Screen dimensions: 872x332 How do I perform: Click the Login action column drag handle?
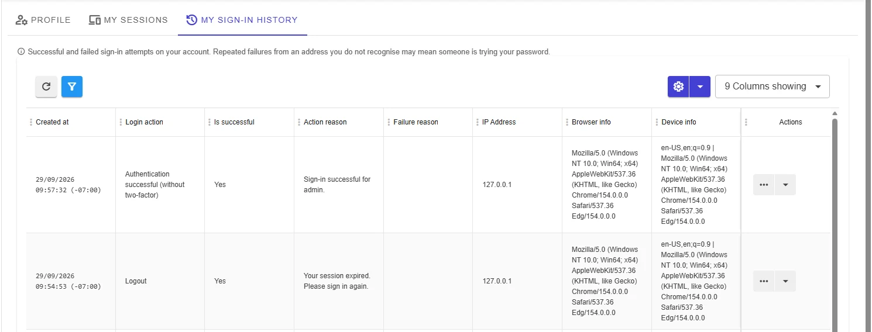point(120,122)
